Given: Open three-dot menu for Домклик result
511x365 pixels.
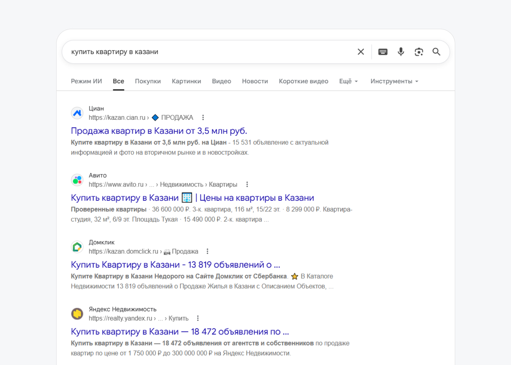Looking at the screenshot, I should (x=207, y=251).
